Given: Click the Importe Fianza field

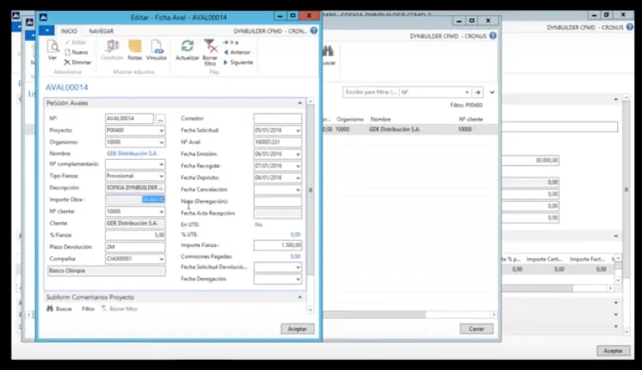Looking at the screenshot, I should pyautogui.click(x=277, y=245).
